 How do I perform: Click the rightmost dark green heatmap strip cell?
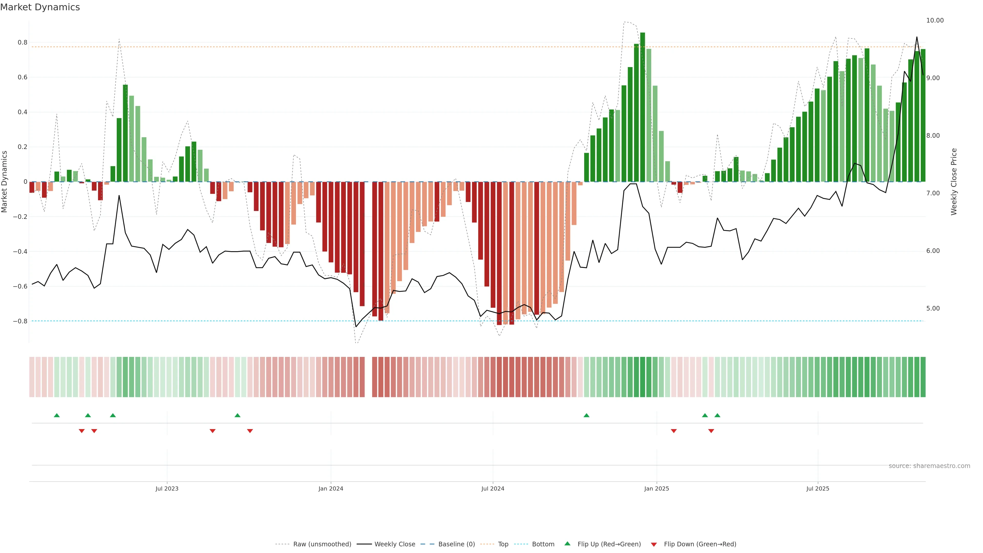923,377
